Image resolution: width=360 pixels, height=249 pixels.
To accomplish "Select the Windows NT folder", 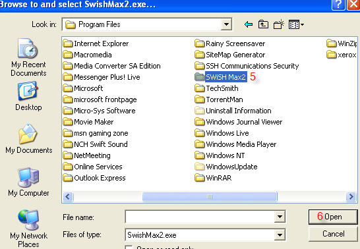I will pyautogui.click(x=220, y=155).
